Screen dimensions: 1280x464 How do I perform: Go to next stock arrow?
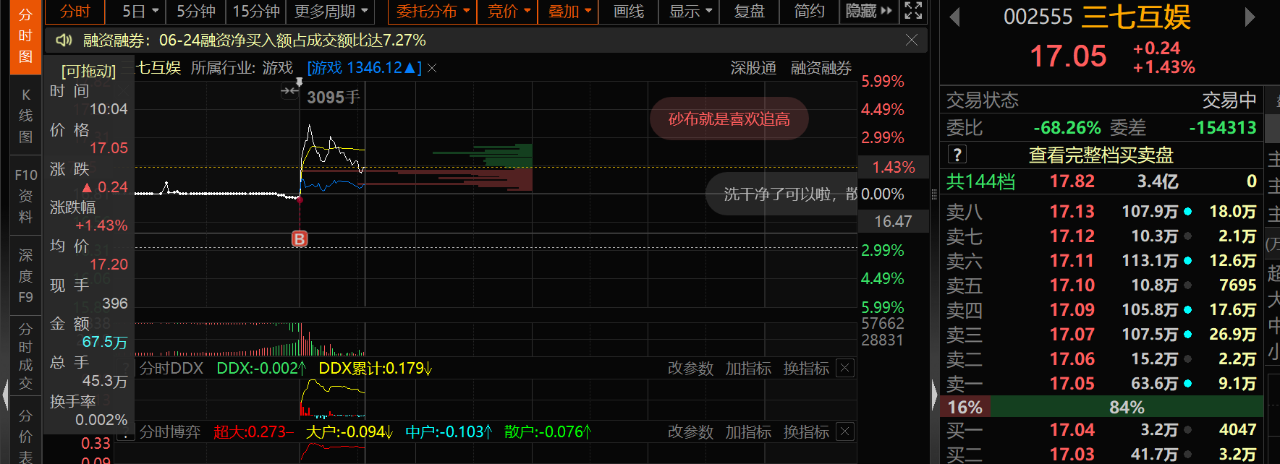(1250, 17)
